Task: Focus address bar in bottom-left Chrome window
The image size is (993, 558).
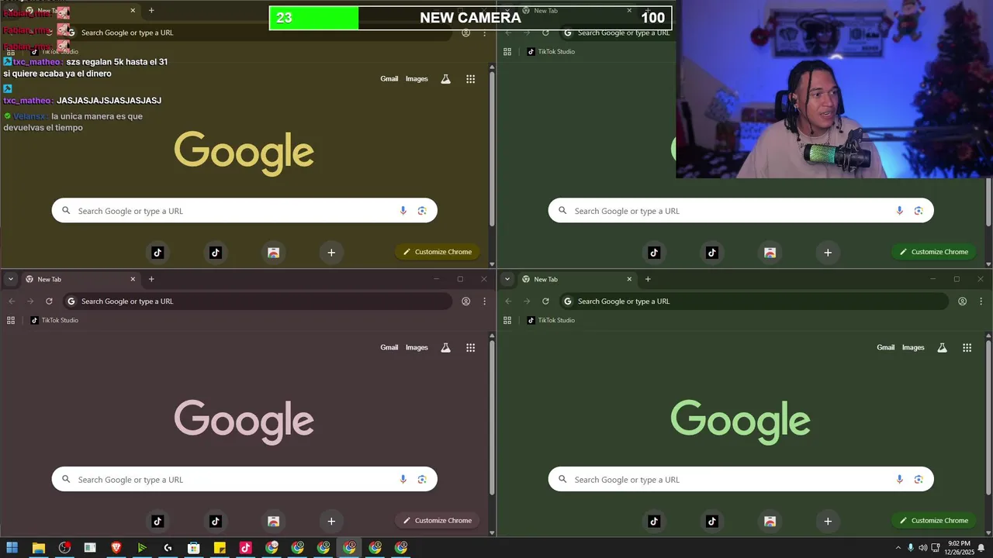Action: point(258,301)
